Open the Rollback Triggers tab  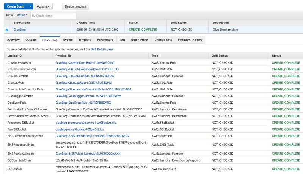(190, 40)
